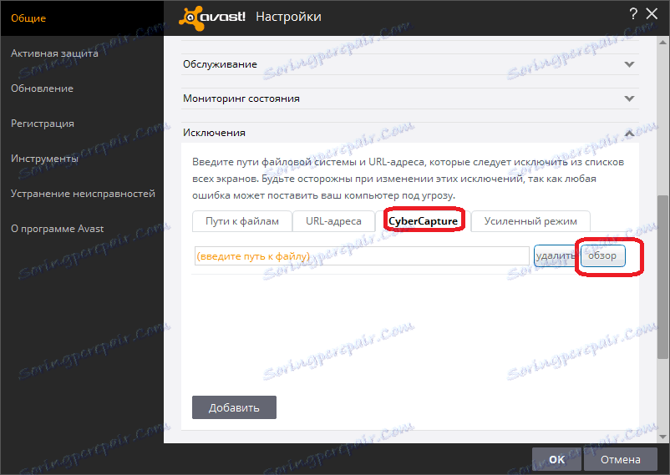The width and height of the screenshot is (670, 475).
Task: Select the Общие sidebar section
Action: (x=28, y=18)
